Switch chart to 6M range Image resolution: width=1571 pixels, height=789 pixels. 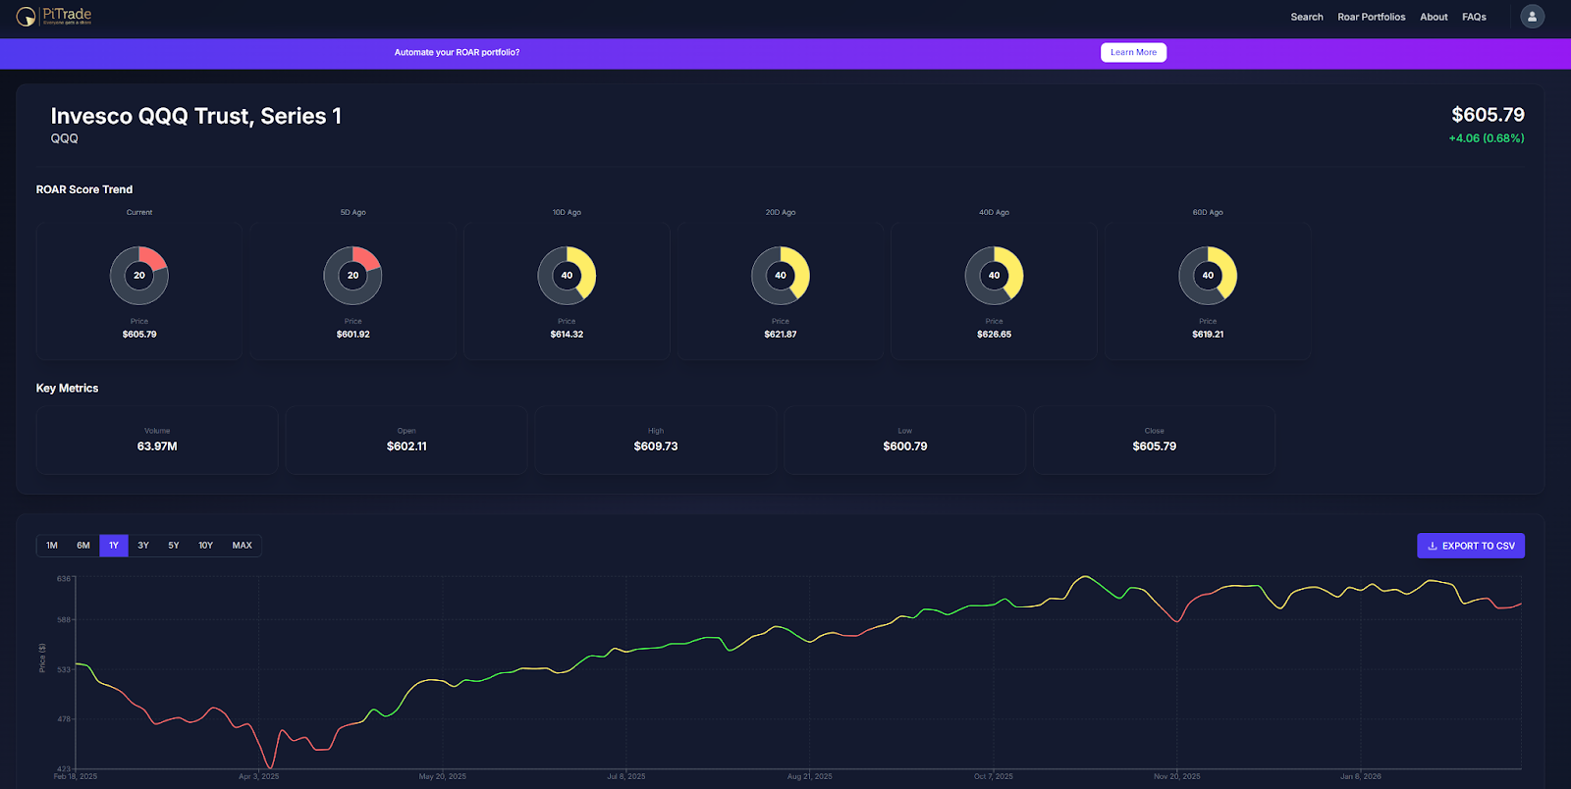[x=83, y=546]
